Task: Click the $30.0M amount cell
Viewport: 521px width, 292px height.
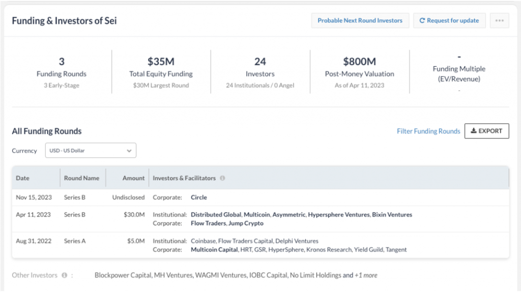Action: coord(134,215)
